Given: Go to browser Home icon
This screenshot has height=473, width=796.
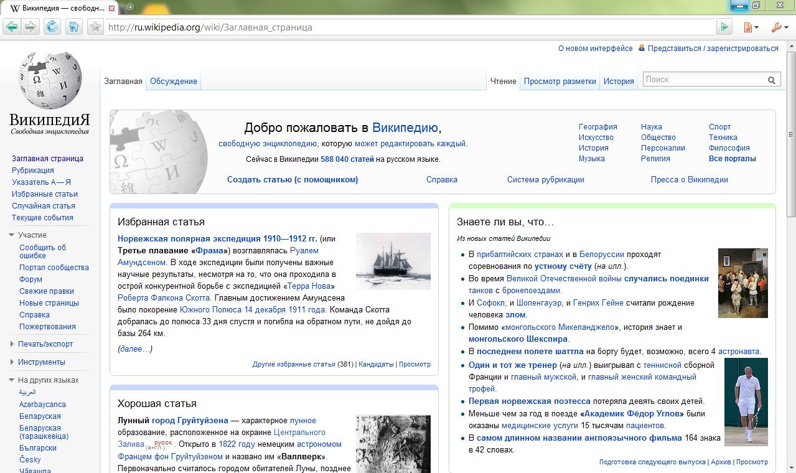Looking at the screenshot, I should point(73,27).
